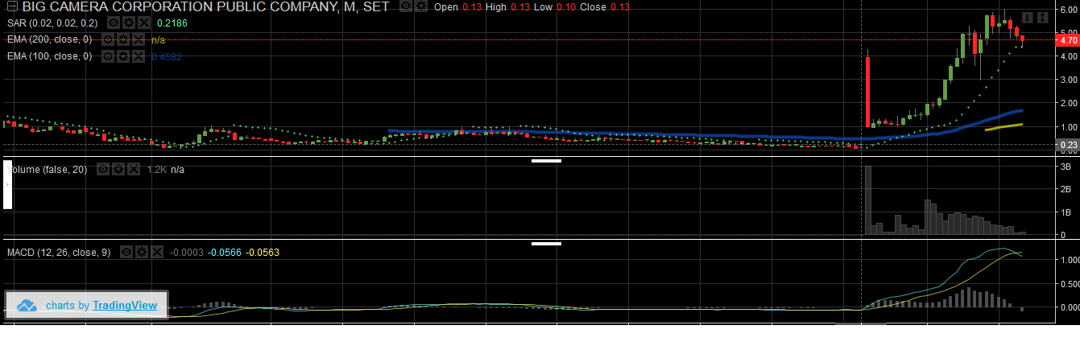Viewport: 1080px width, 350px height.
Task: Remove the SAR indicator
Action: click(x=143, y=23)
